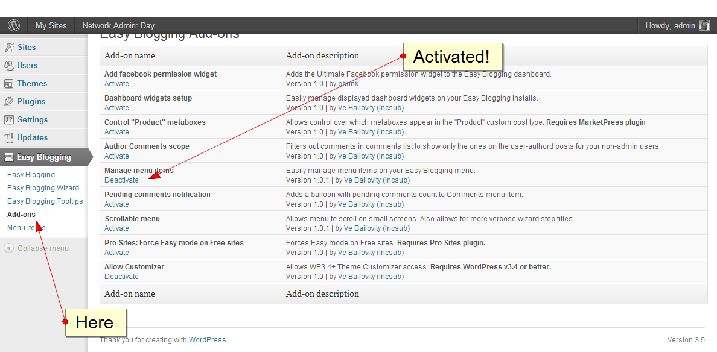Go to the Updates section
The height and width of the screenshot is (352, 717).
33,137
